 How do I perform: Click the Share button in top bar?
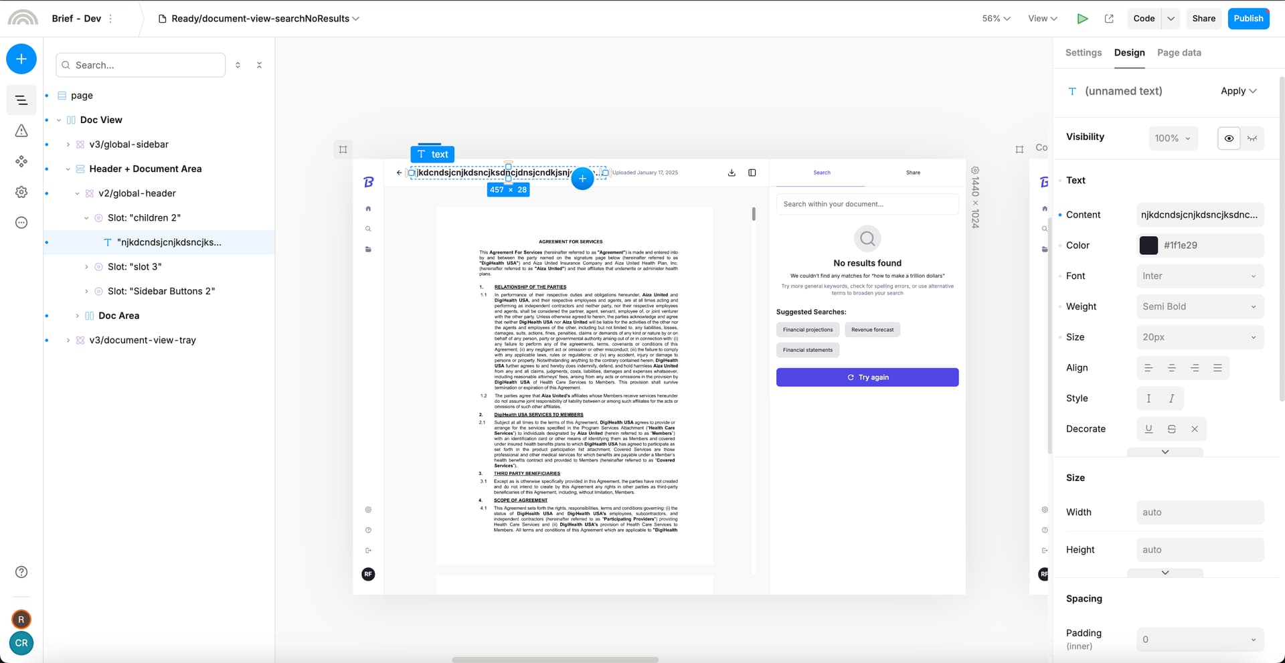1203,19
